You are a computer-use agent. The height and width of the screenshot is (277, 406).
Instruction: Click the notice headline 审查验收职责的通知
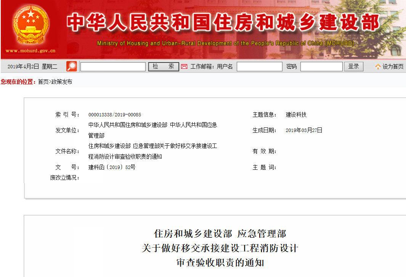[220, 263]
